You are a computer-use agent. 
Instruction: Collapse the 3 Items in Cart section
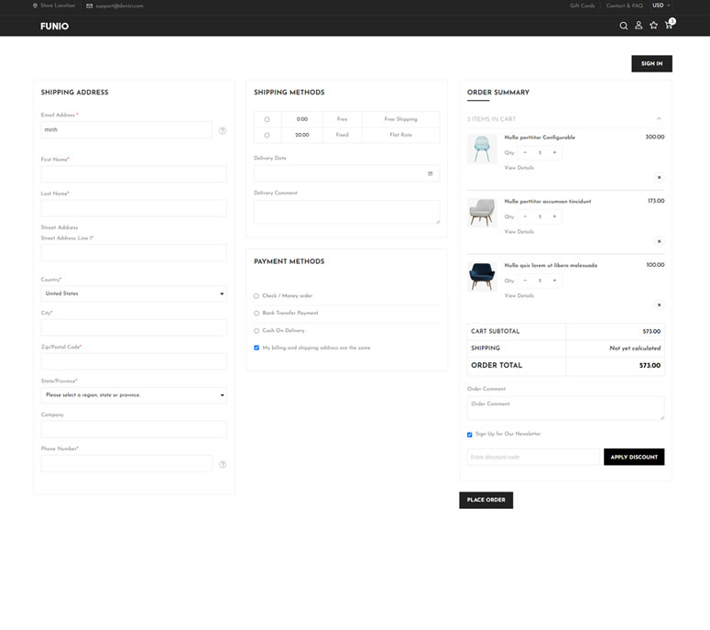[x=658, y=119]
